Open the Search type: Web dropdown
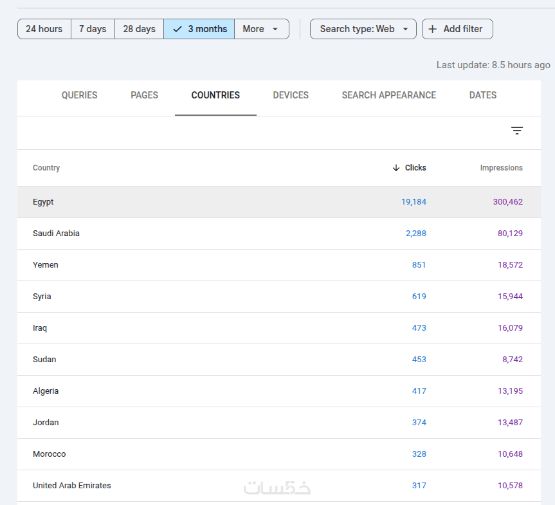Screen dimensions: 555x505 tap(363, 29)
